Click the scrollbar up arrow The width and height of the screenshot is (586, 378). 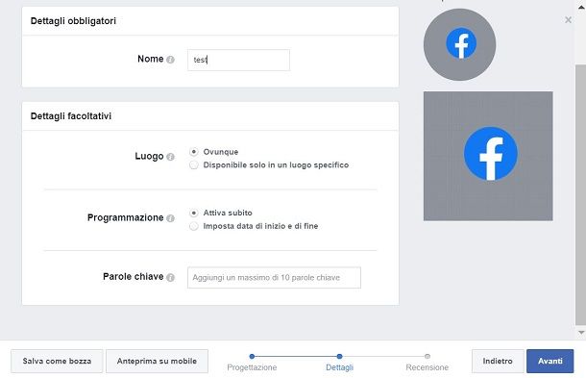[x=581, y=7]
